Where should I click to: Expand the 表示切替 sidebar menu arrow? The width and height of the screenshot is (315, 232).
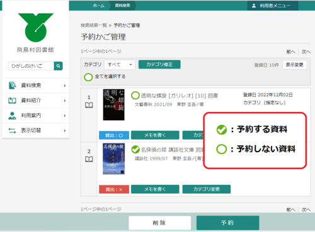coord(65,131)
